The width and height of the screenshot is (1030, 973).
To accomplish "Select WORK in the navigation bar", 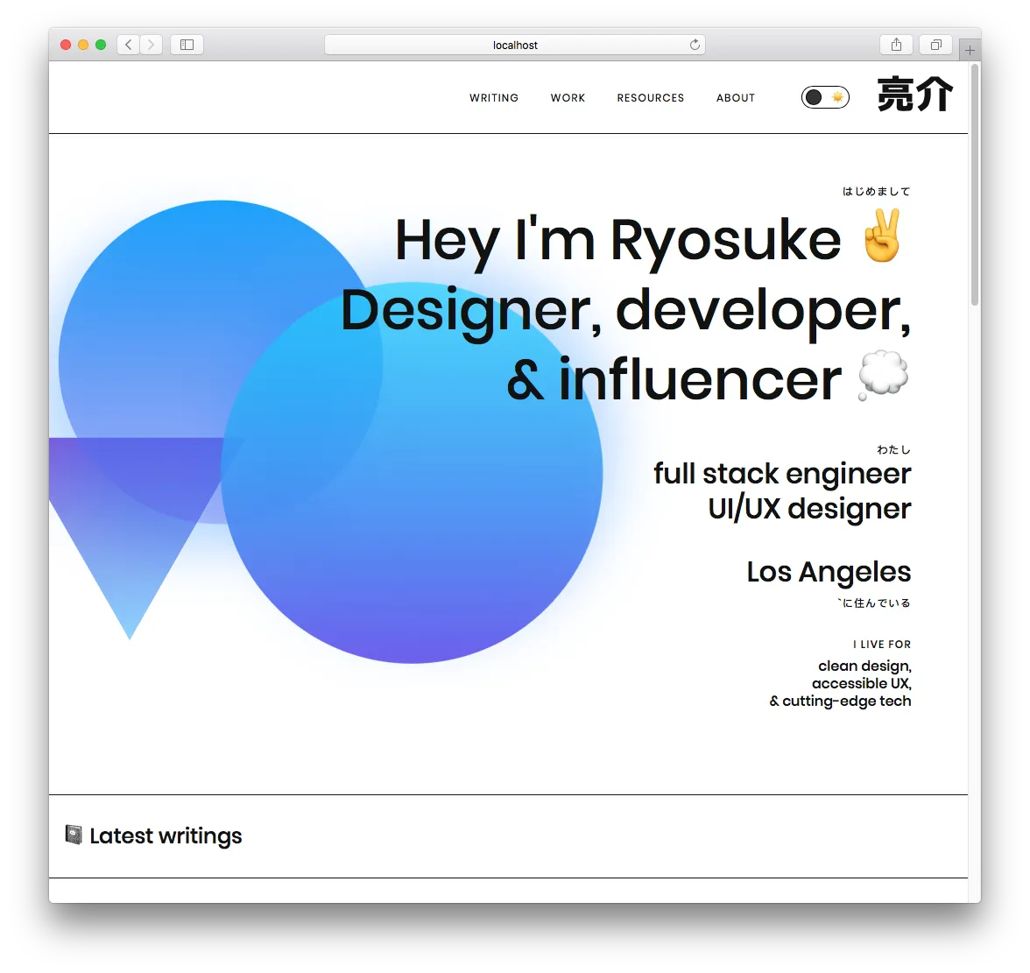I will coord(568,97).
